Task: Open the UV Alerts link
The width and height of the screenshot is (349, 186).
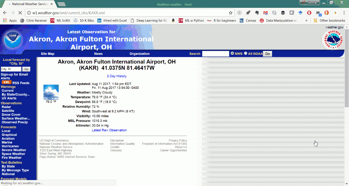Action: 9,98
